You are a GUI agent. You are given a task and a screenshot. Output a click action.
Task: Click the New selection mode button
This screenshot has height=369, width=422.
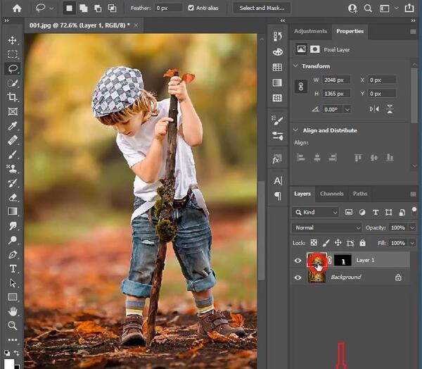69,8
